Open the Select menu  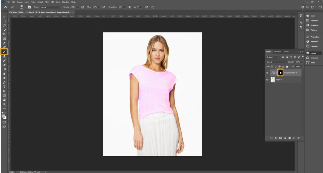coord(40,2)
